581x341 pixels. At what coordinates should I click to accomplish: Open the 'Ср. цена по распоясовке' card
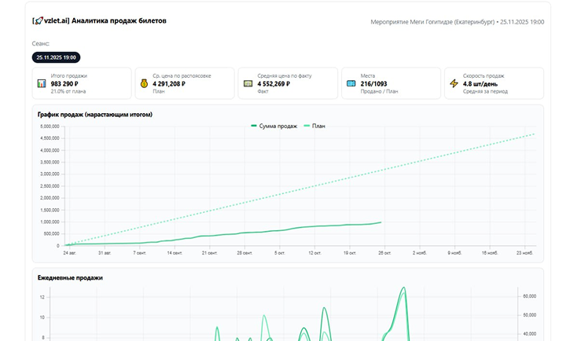(x=184, y=82)
